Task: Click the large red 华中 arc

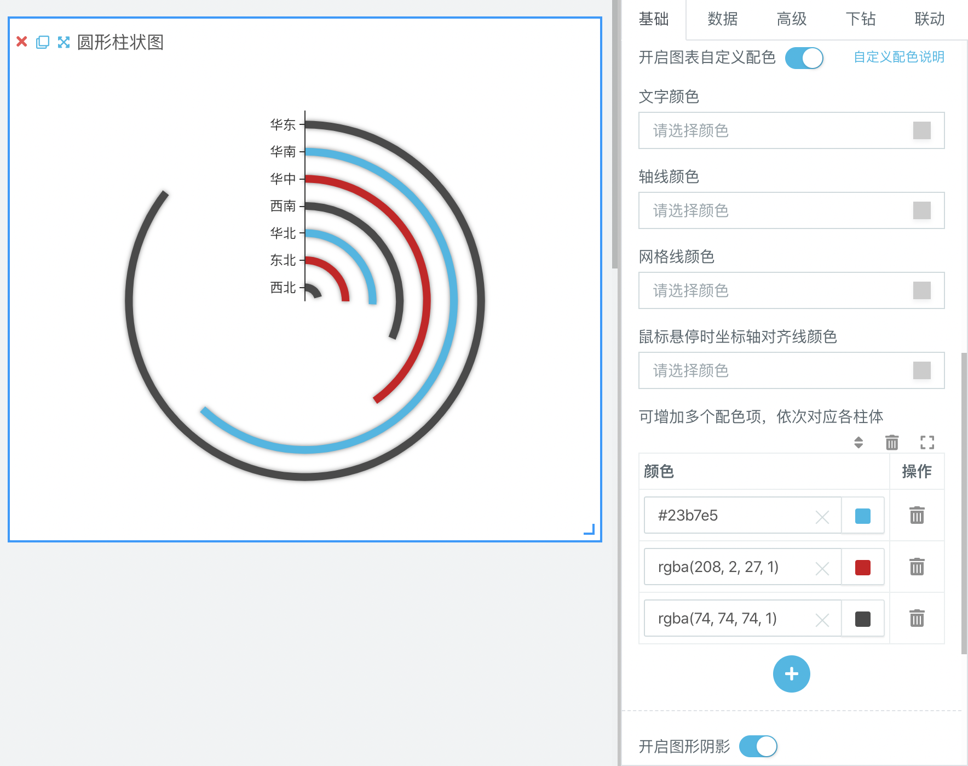Action: click(427, 301)
